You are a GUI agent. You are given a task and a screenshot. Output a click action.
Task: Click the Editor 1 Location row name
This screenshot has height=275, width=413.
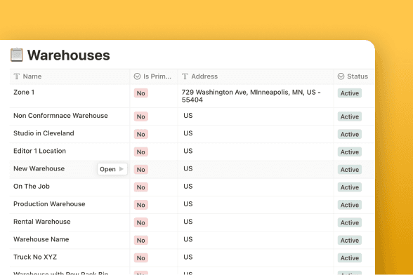click(x=39, y=151)
